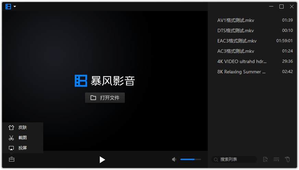The width and height of the screenshot is (299, 170).
Task: Open AV1格式测试.mkv from the playlist
Action: click(x=236, y=20)
